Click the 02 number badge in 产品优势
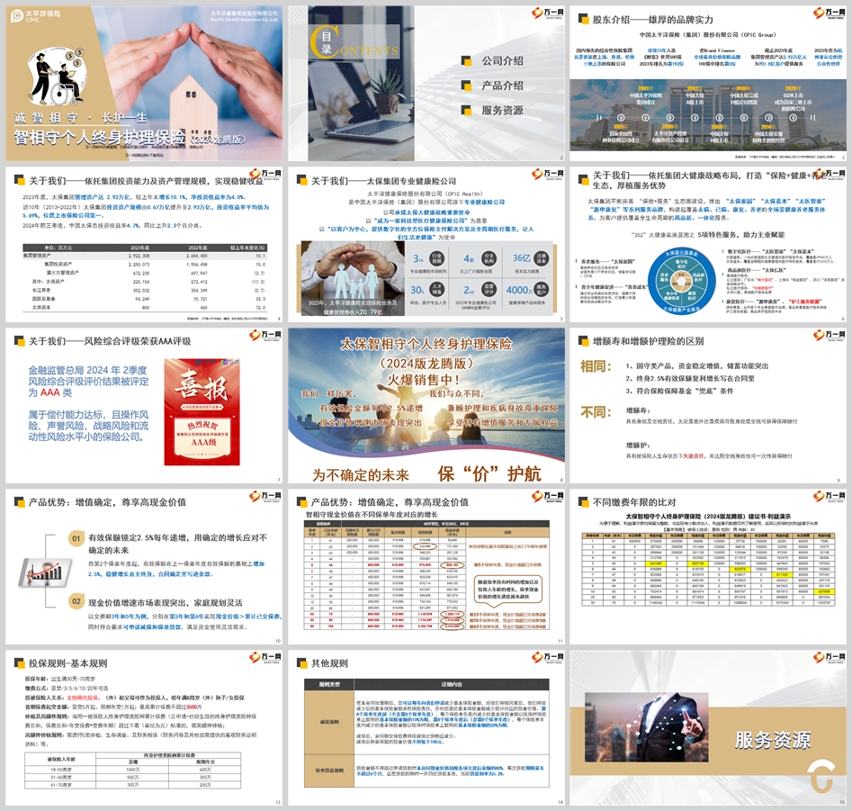The width and height of the screenshot is (852, 811). (x=76, y=601)
